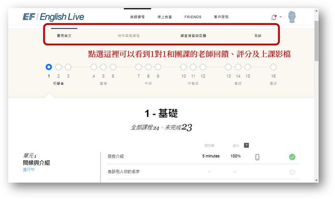Click the mobile phone icon for 自我介紹

(x=257, y=157)
